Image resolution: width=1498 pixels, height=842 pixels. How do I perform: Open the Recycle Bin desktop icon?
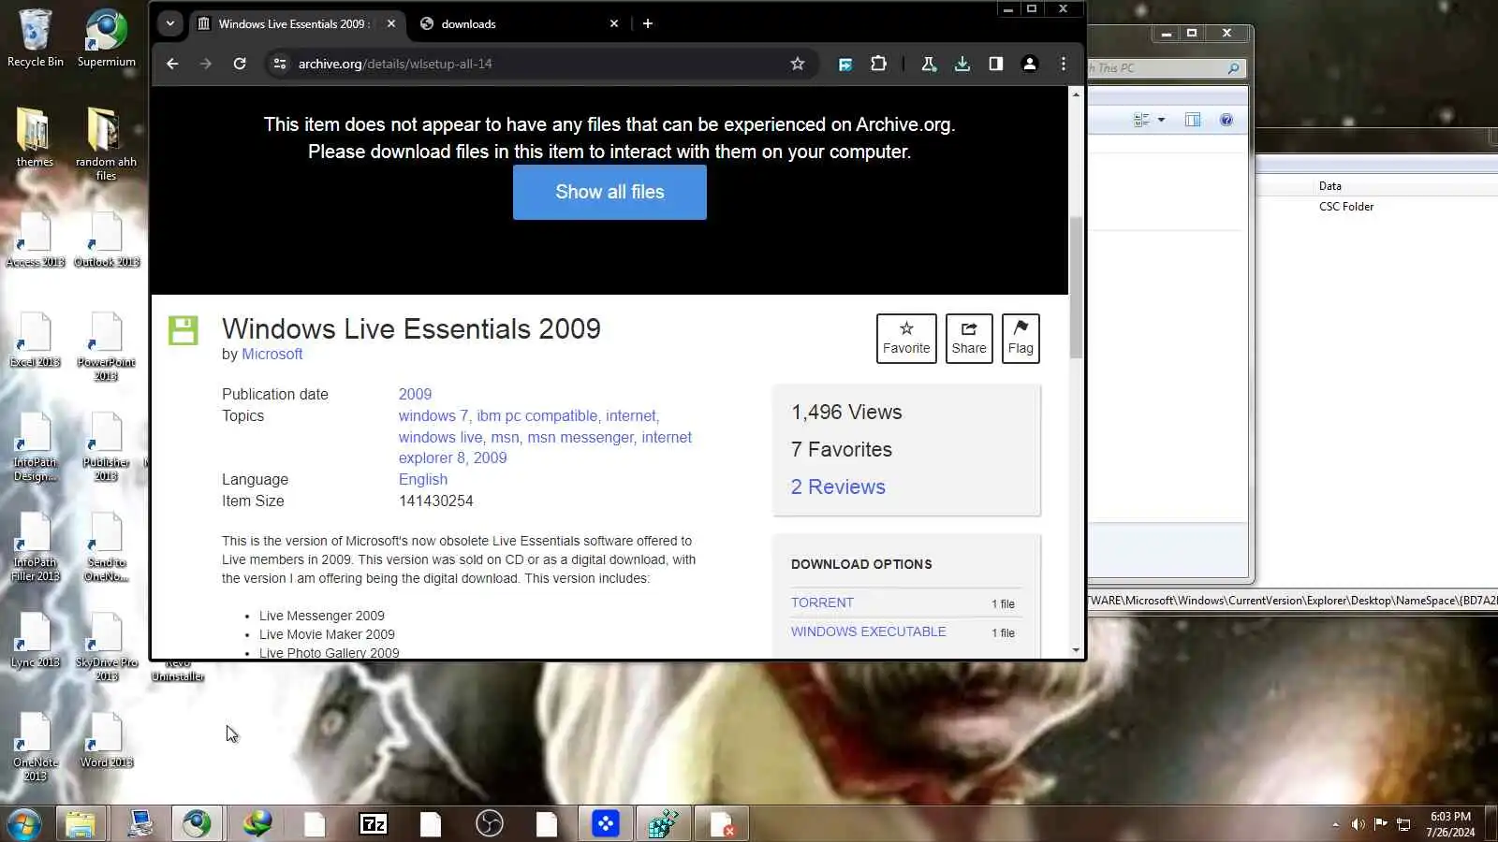(x=36, y=39)
